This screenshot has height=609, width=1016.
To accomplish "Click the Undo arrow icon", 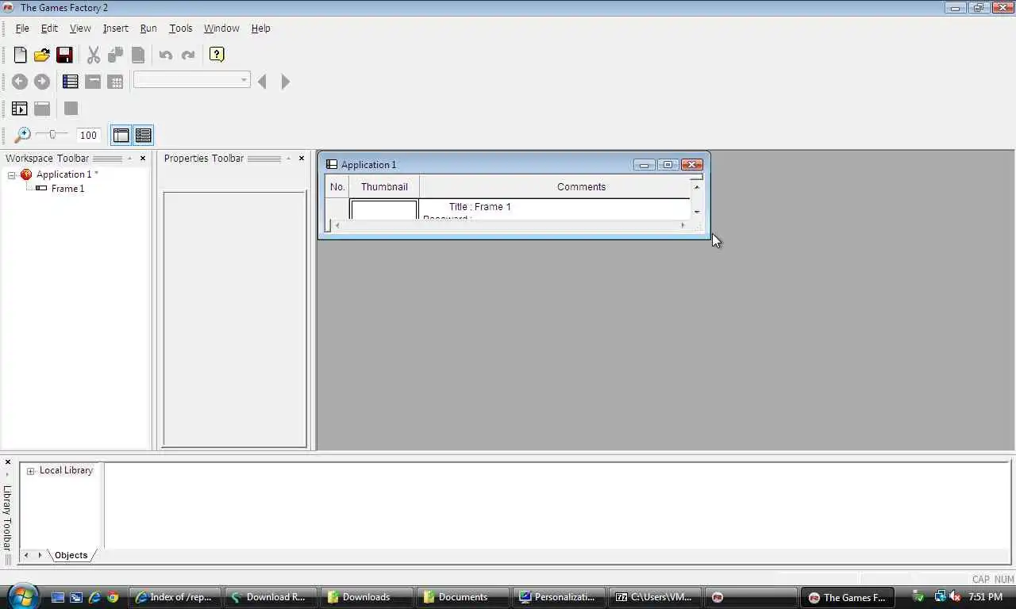I will coord(166,55).
